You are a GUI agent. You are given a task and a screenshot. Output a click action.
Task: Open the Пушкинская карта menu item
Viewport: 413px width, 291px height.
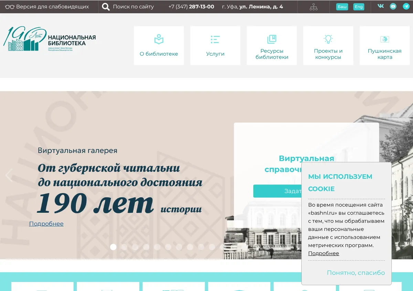(x=384, y=46)
